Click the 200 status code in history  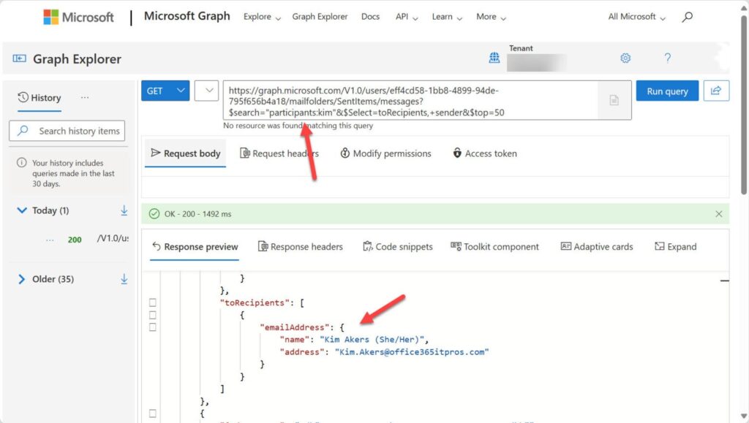(x=75, y=240)
